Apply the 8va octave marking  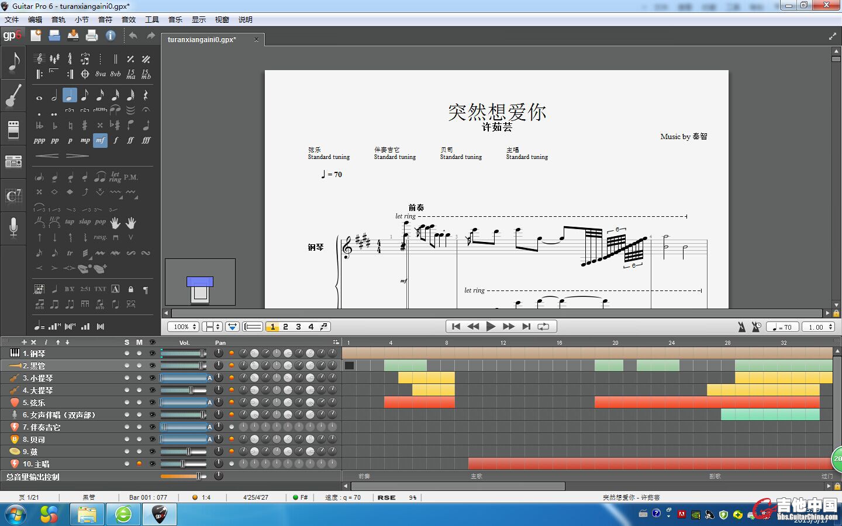(101, 74)
